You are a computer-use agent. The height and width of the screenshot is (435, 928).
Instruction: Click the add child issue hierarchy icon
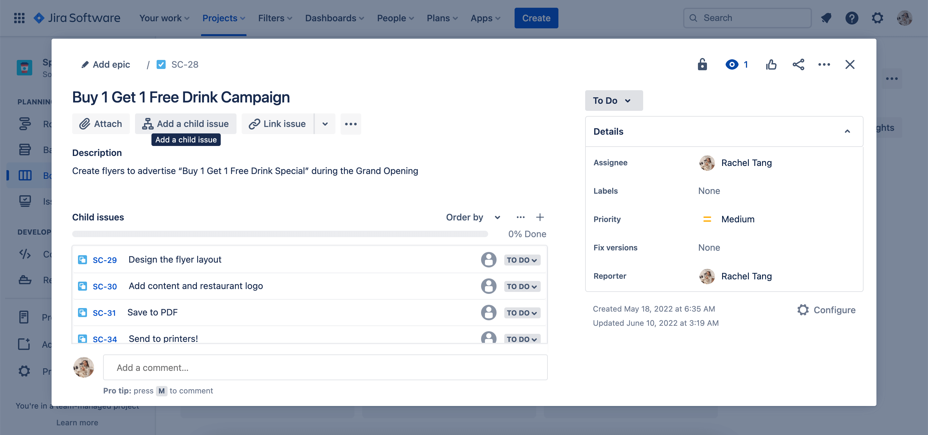(x=149, y=123)
